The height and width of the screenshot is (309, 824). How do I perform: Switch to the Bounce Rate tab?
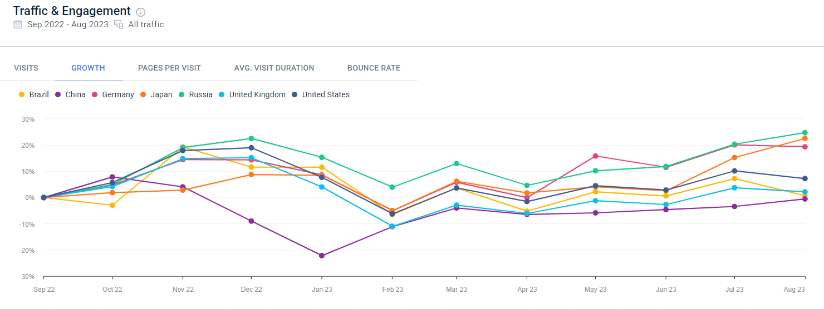[x=374, y=68]
